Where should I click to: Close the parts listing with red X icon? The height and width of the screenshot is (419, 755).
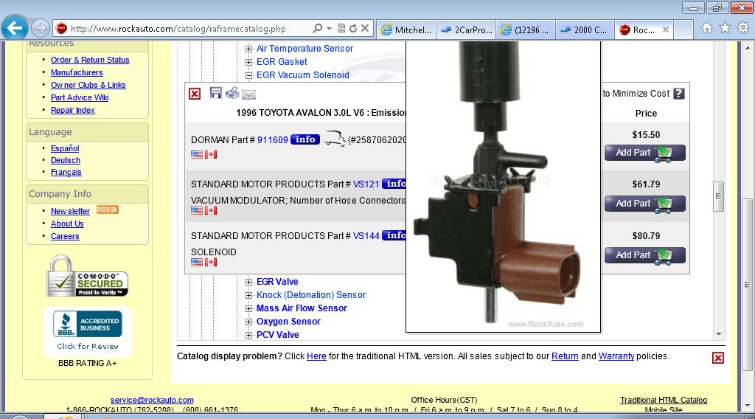point(195,94)
